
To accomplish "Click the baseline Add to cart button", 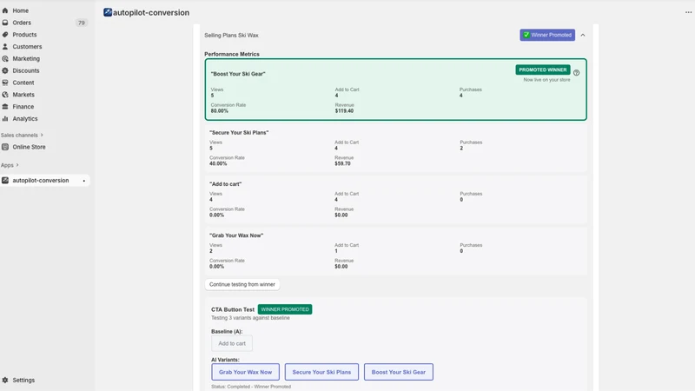I will (x=232, y=343).
